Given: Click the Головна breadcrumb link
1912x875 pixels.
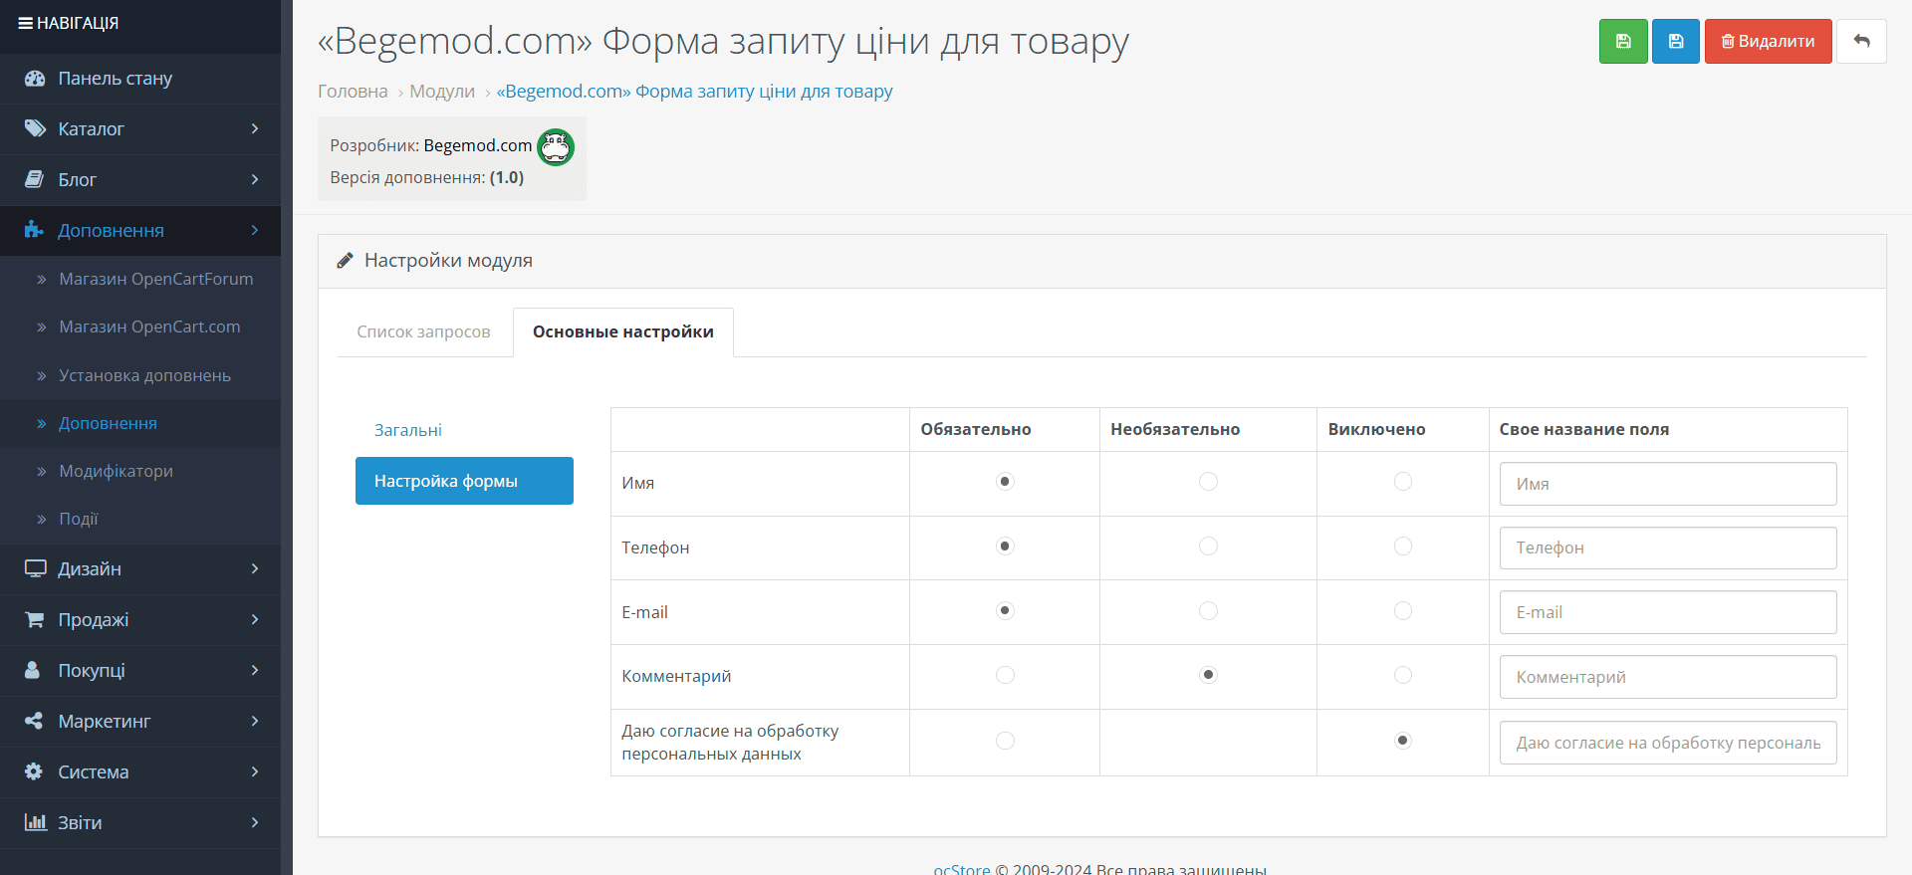Looking at the screenshot, I should coord(353,92).
